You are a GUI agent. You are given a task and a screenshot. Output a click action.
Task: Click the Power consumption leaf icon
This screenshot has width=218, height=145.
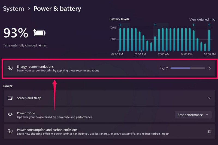point(10,131)
